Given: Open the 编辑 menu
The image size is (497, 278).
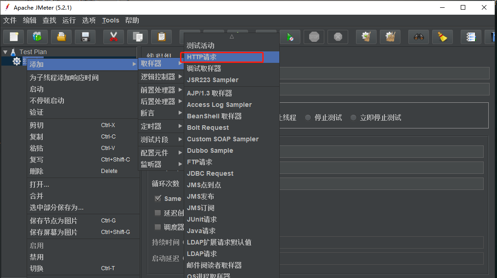Looking at the screenshot, I should [x=29, y=20].
